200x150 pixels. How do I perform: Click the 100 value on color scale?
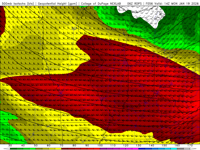point(100,145)
